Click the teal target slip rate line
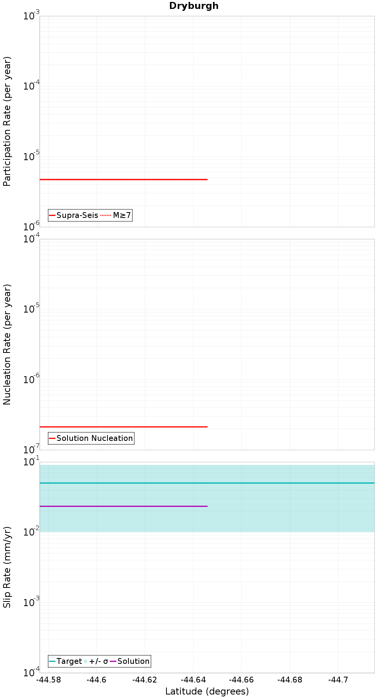 (x=207, y=483)
